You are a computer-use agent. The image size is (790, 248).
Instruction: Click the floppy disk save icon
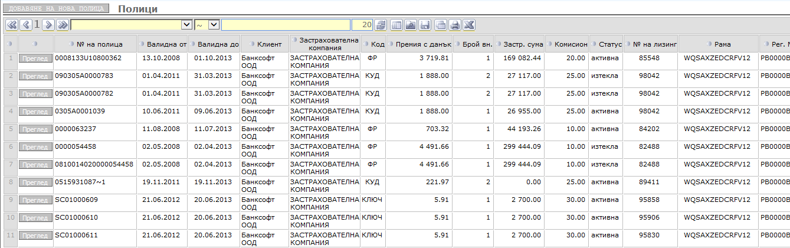(425, 25)
